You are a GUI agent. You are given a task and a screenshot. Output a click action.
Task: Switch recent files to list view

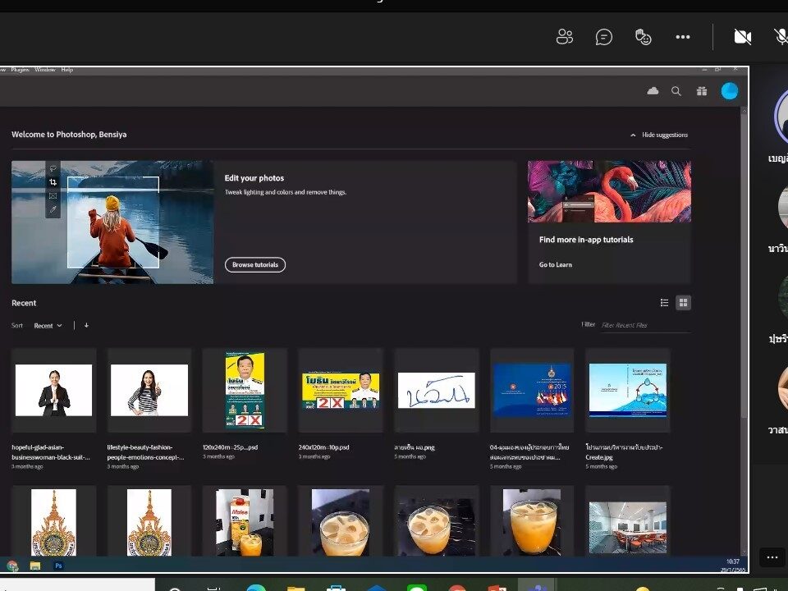click(664, 303)
